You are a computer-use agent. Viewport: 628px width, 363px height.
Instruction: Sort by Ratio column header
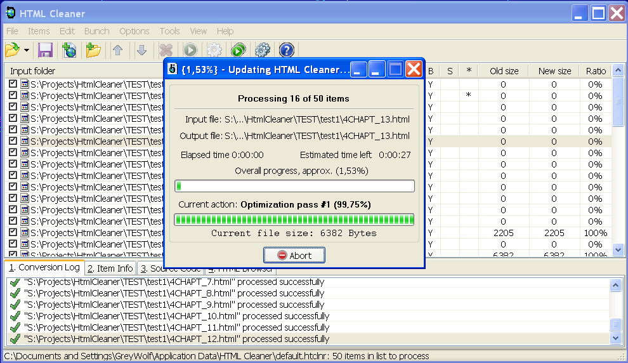[x=596, y=71]
